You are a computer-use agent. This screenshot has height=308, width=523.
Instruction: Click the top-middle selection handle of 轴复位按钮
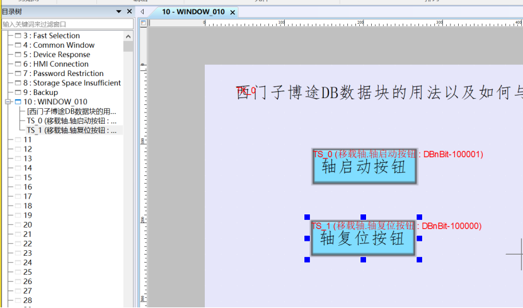pos(363,217)
